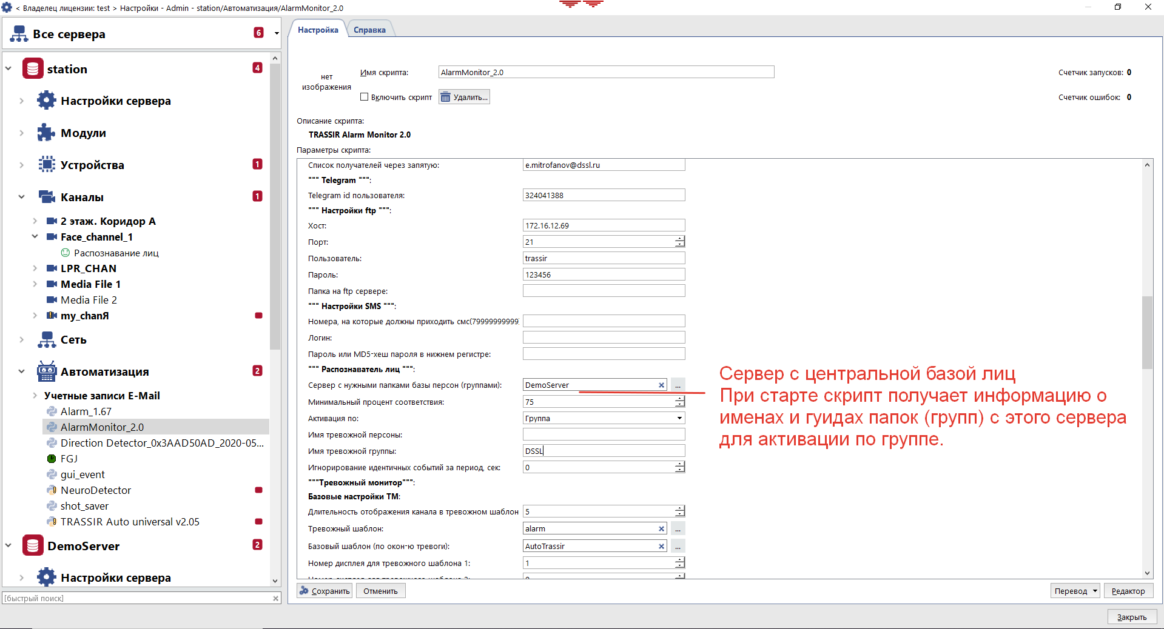Image resolution: width=1164 pixels, height=629 pixels.
Task: Browse server with '...' button next to DemoServer
Action: pos(678,385)
